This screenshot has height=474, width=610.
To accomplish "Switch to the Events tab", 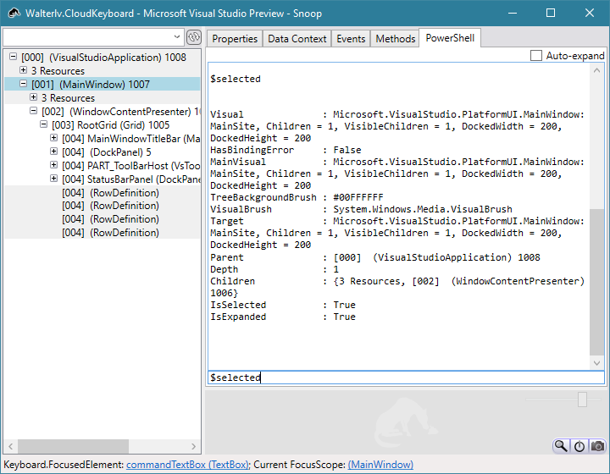I will [x=351, y=39].
